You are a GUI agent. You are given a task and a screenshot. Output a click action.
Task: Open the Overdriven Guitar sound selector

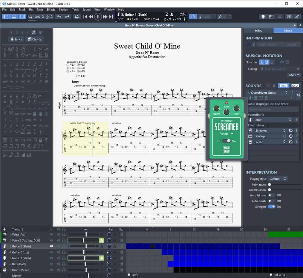[x=268, y=93]
